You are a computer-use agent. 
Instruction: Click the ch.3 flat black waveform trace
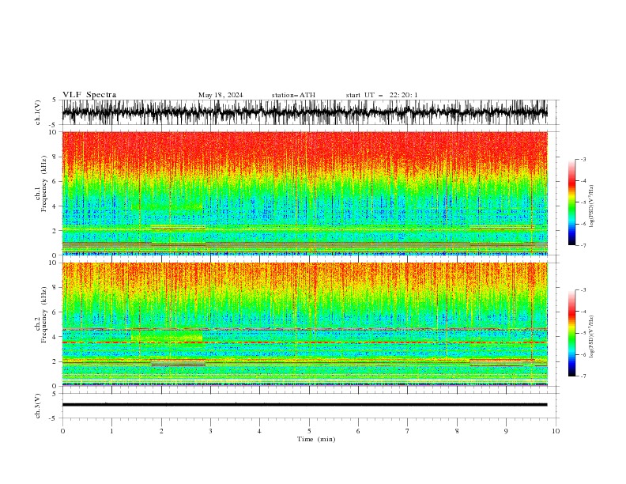304,405
